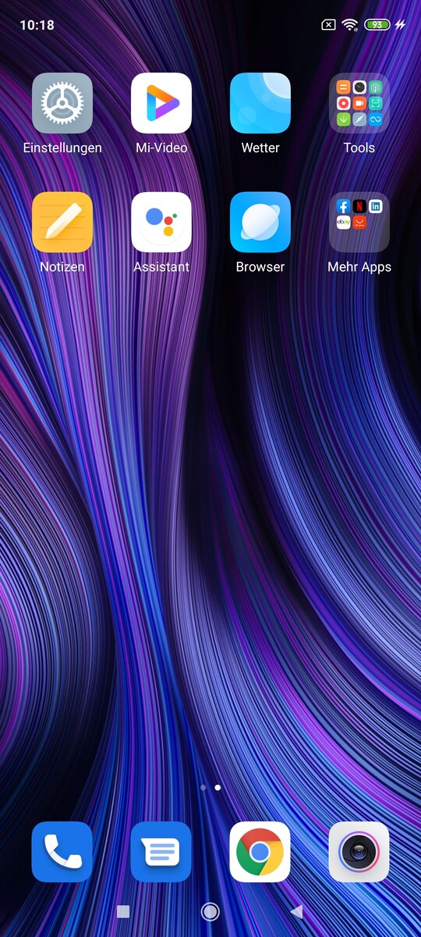Tap the triangle back navigation button
This screenshot has height=937, width=421.
coord(296,911)
